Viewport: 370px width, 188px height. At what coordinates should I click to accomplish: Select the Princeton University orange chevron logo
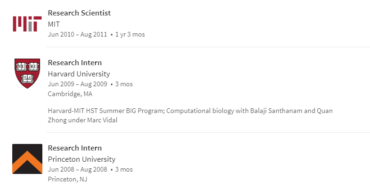coord(27,159)
